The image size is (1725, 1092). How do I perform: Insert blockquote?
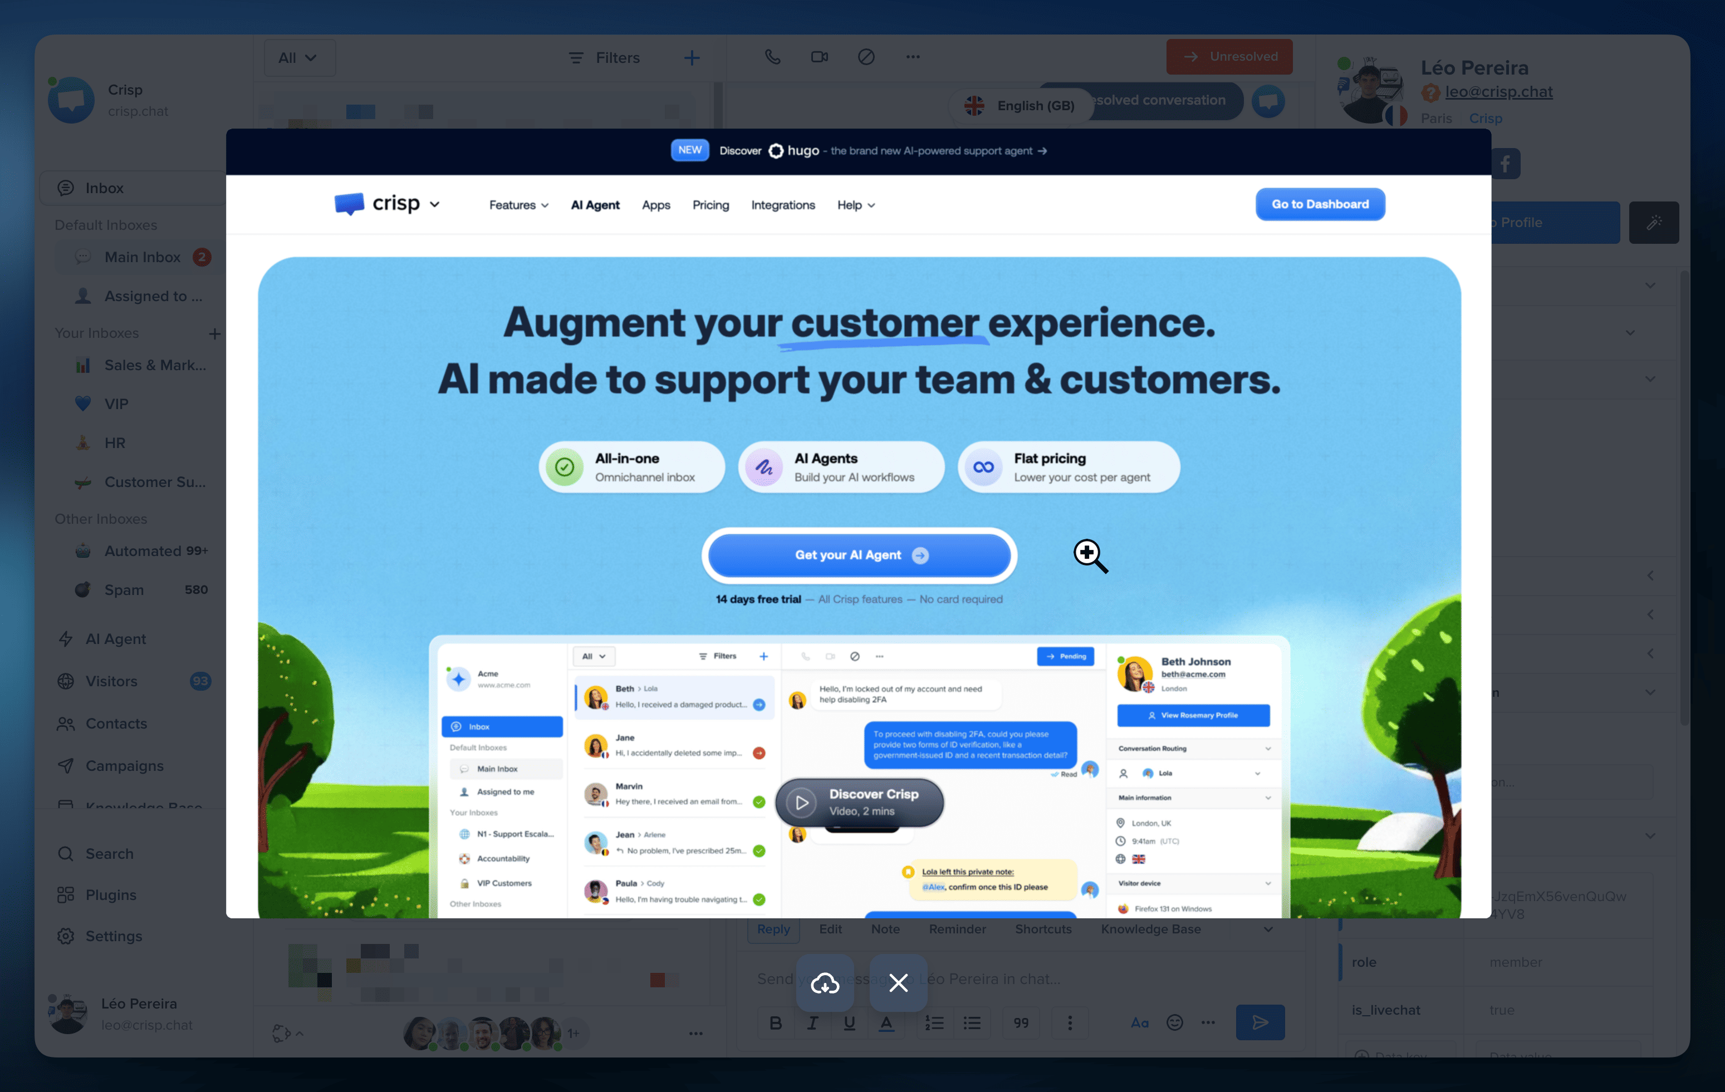[1021, 1022]
